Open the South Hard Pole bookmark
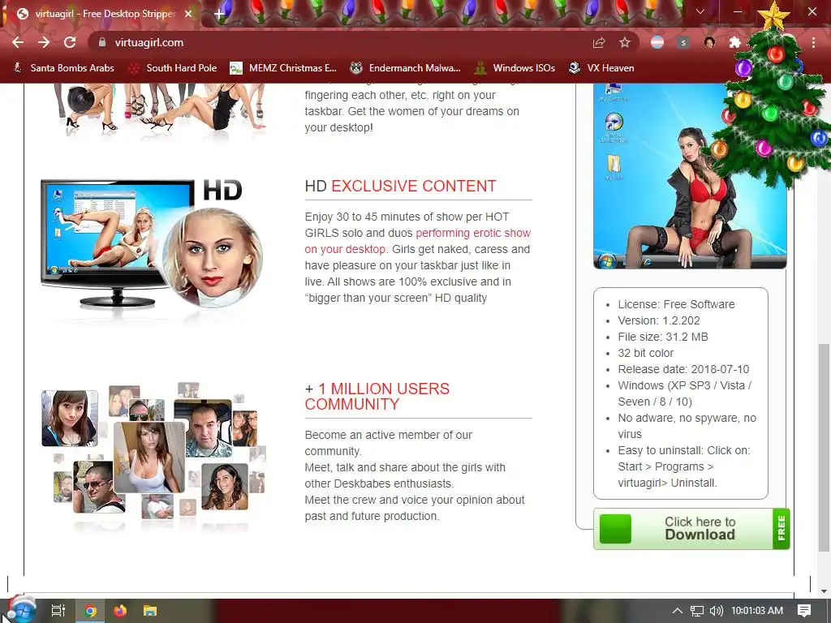 point(174,68)
